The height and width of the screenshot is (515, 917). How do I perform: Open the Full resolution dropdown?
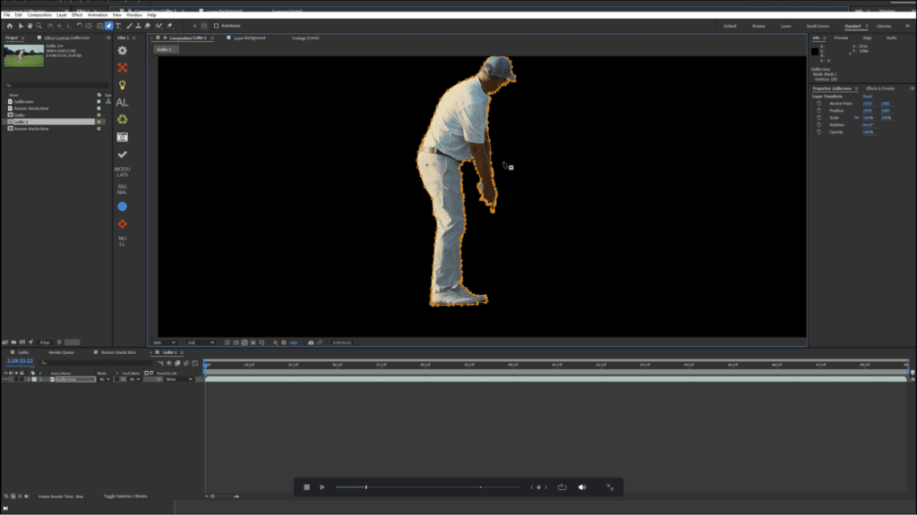click(200, 342)
